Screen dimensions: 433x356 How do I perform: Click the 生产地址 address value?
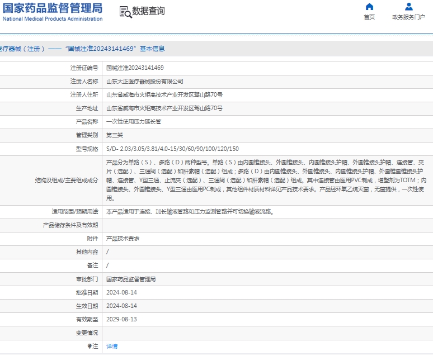click(164, 108)
